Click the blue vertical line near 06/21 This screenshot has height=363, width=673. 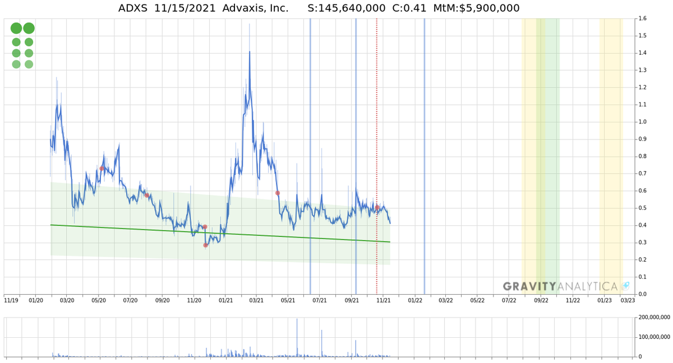311,157
